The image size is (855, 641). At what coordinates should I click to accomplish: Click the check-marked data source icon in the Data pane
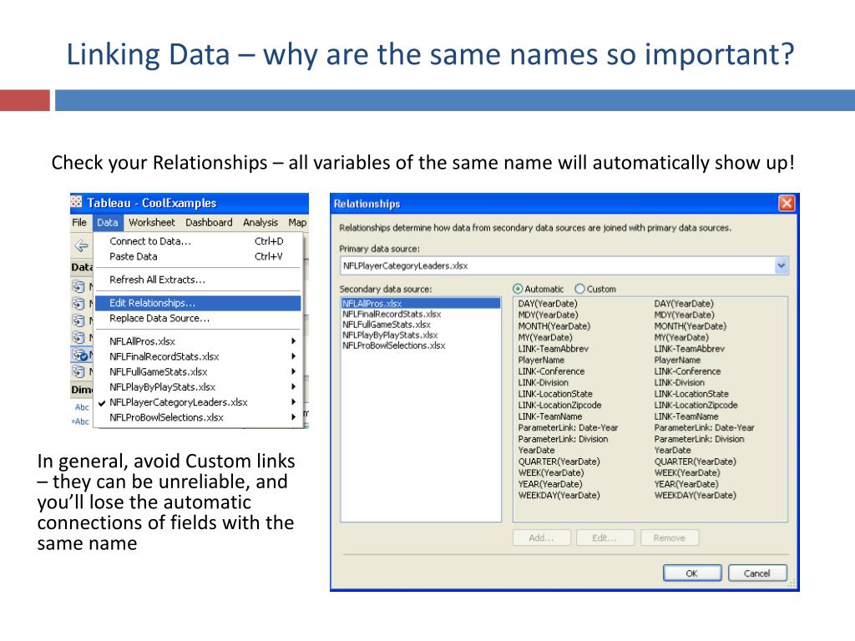80,356
